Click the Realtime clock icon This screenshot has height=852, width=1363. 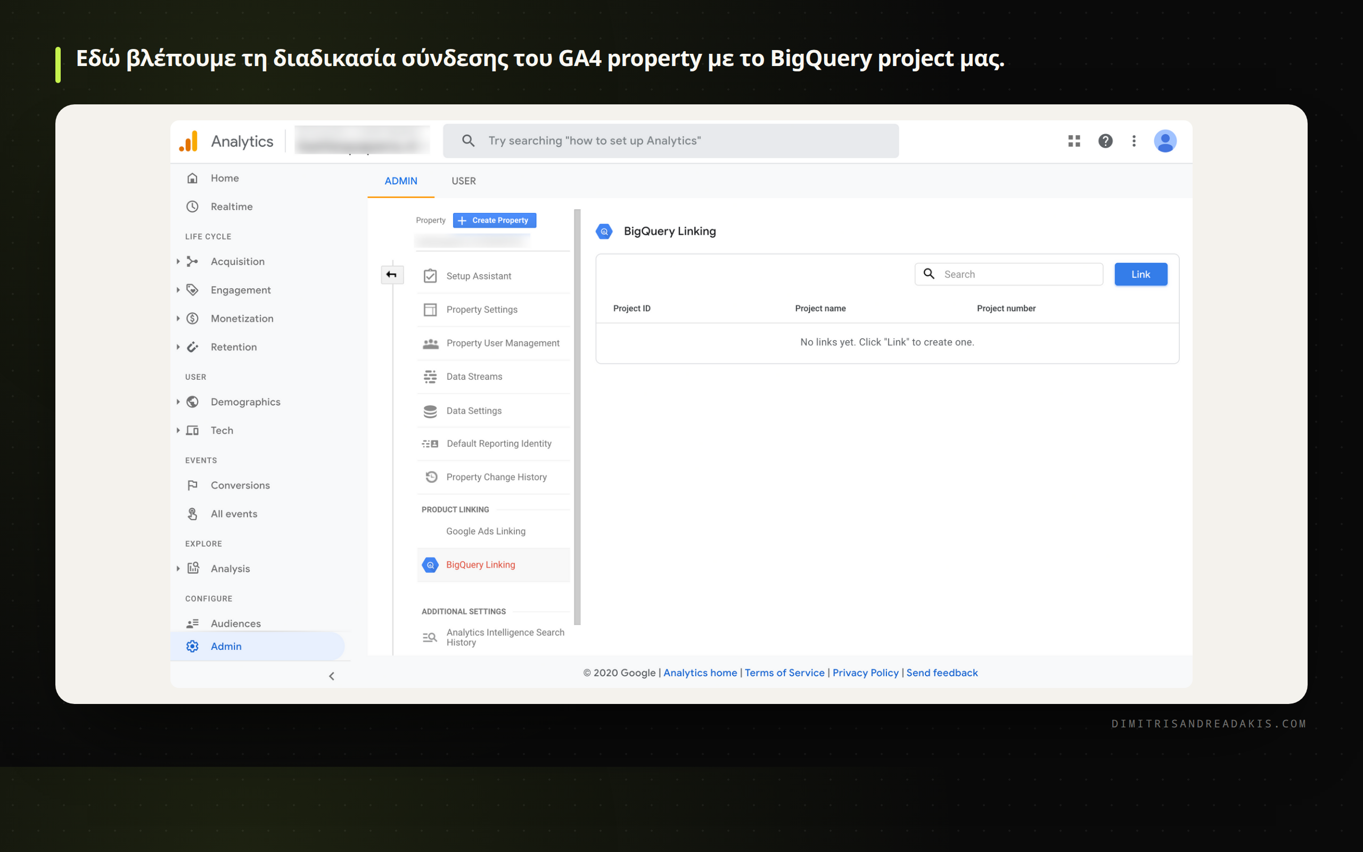click(x=193, y=206)
